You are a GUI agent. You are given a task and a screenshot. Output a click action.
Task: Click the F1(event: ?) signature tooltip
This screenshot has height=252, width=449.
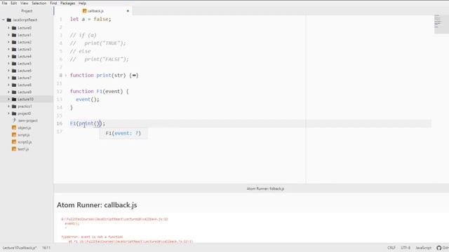(x=123, y=133)
